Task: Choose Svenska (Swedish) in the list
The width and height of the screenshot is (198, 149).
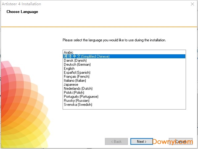Action: [x=78, y=105]
